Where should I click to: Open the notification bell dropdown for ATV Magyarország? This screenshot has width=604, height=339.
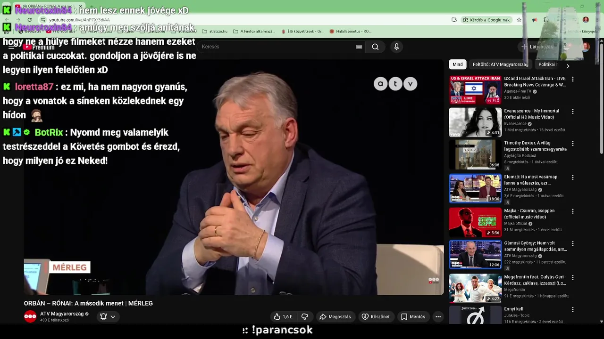(x=108, y=317)
